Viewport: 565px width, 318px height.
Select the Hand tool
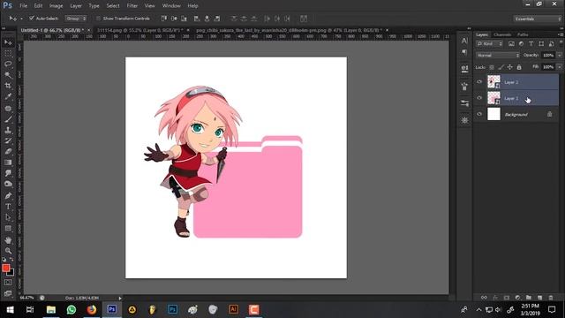8,239
